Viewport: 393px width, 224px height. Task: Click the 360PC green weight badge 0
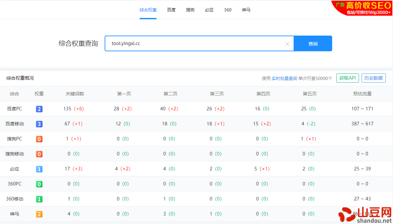coord(39,184)
